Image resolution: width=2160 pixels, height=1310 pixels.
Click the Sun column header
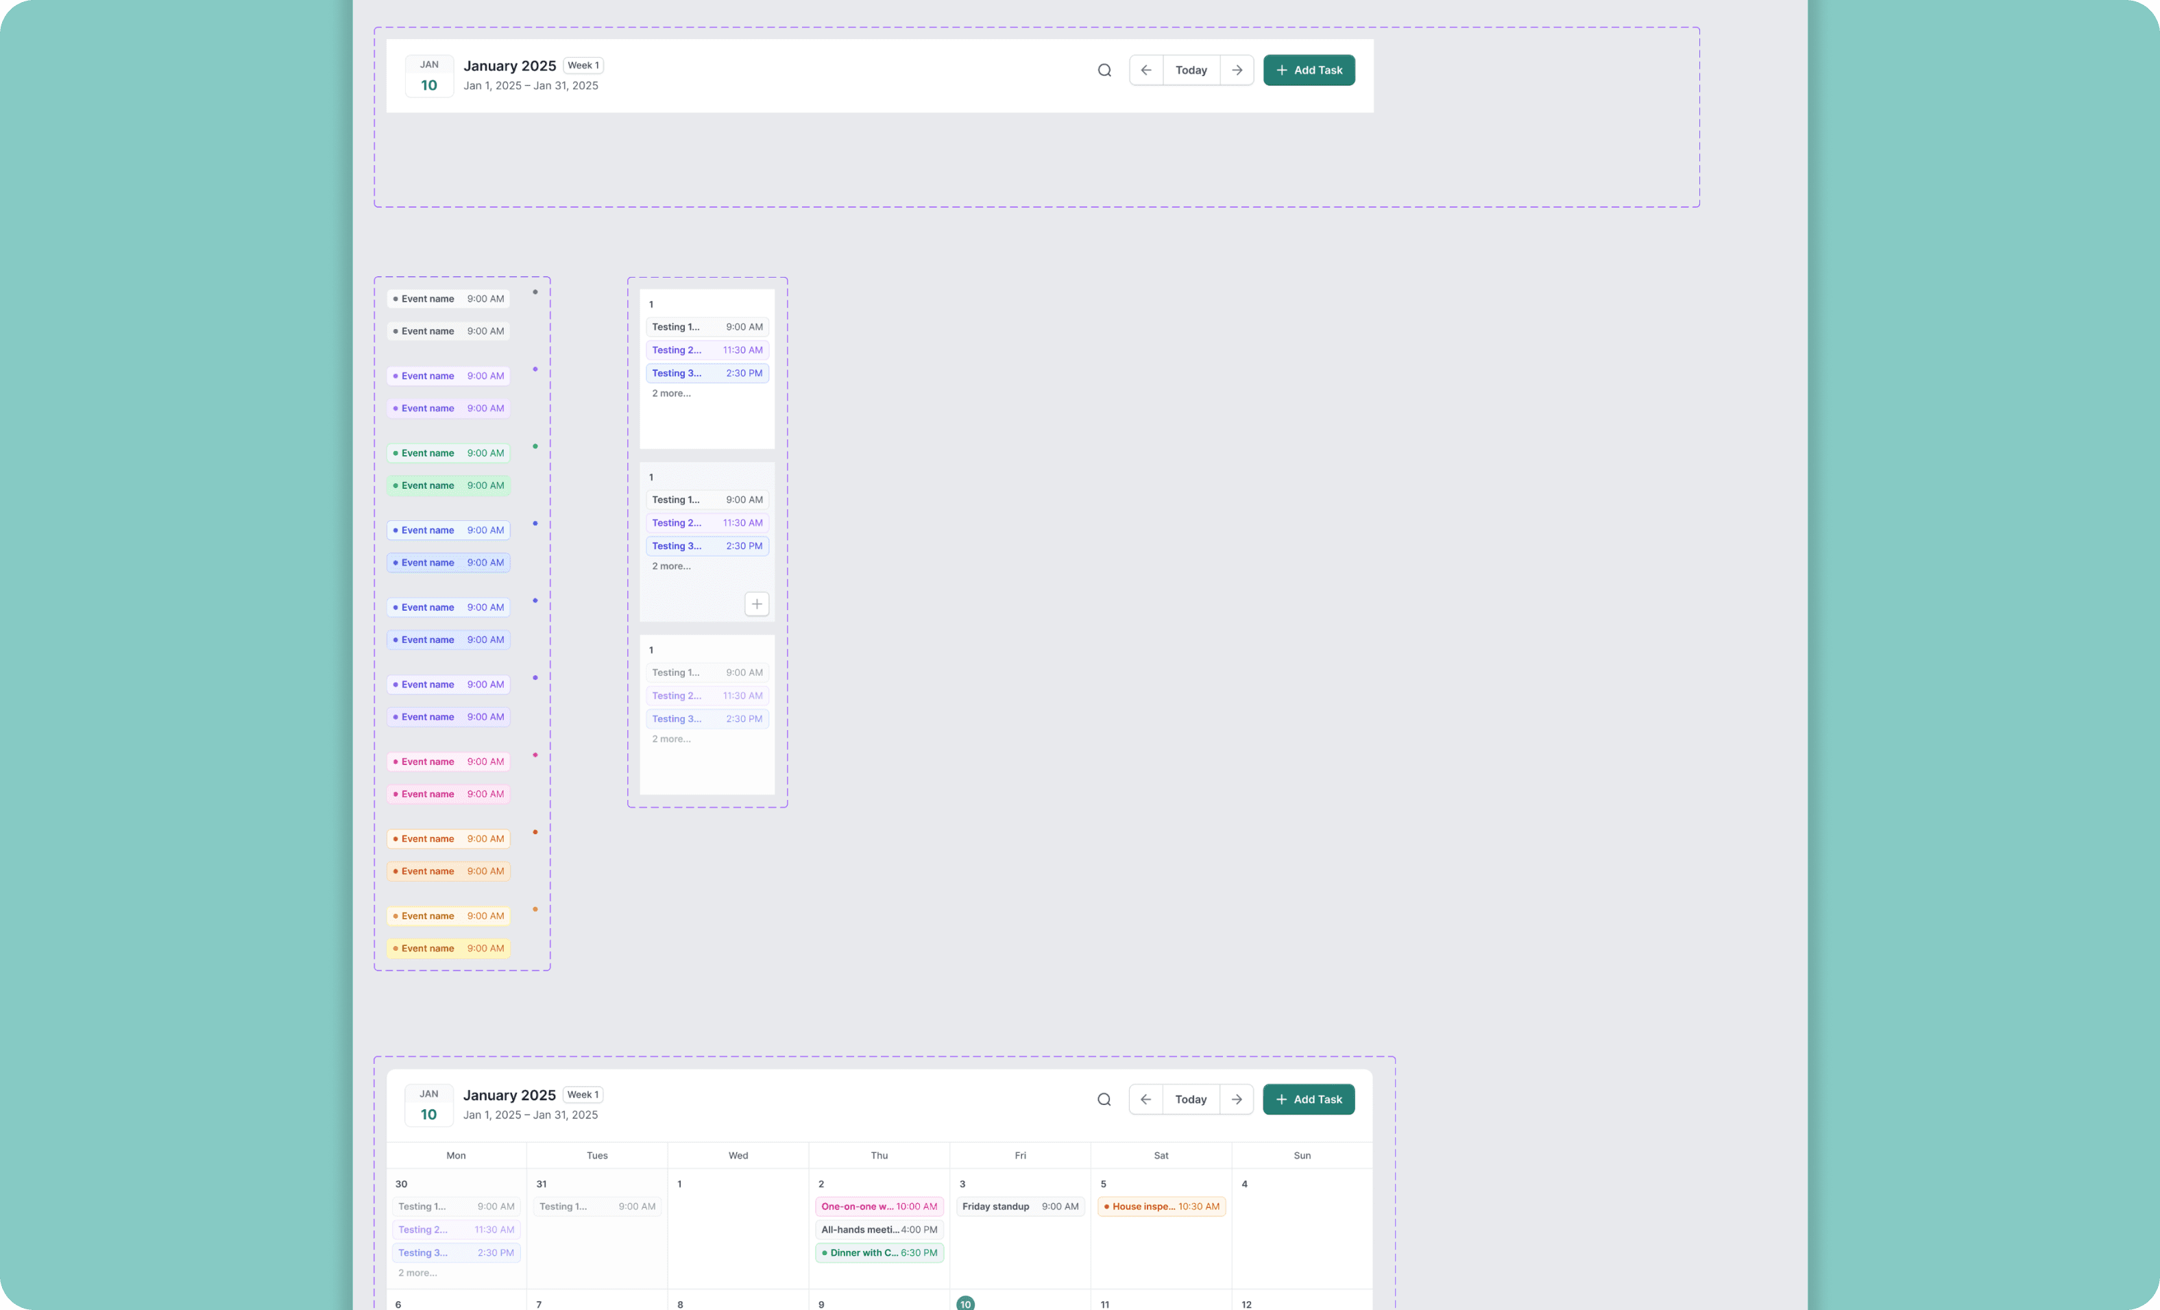pyautogui.click(x=1302, y=1156)
